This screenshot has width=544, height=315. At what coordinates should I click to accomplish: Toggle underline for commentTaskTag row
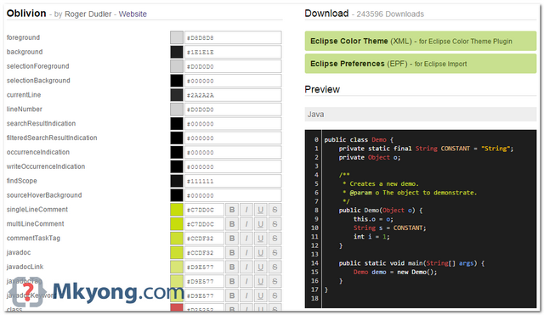click(261, 239)
